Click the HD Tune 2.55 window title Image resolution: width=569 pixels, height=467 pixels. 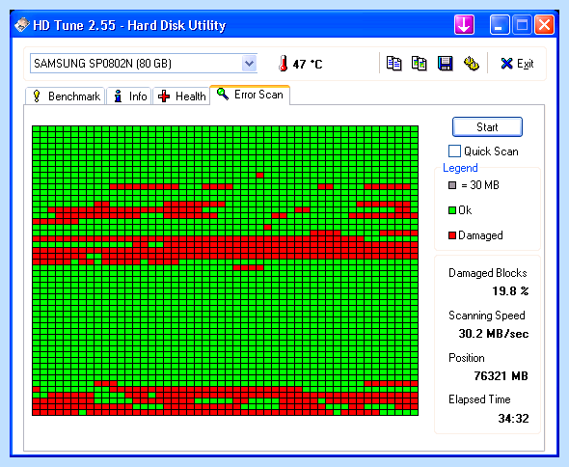click(129, 25)
